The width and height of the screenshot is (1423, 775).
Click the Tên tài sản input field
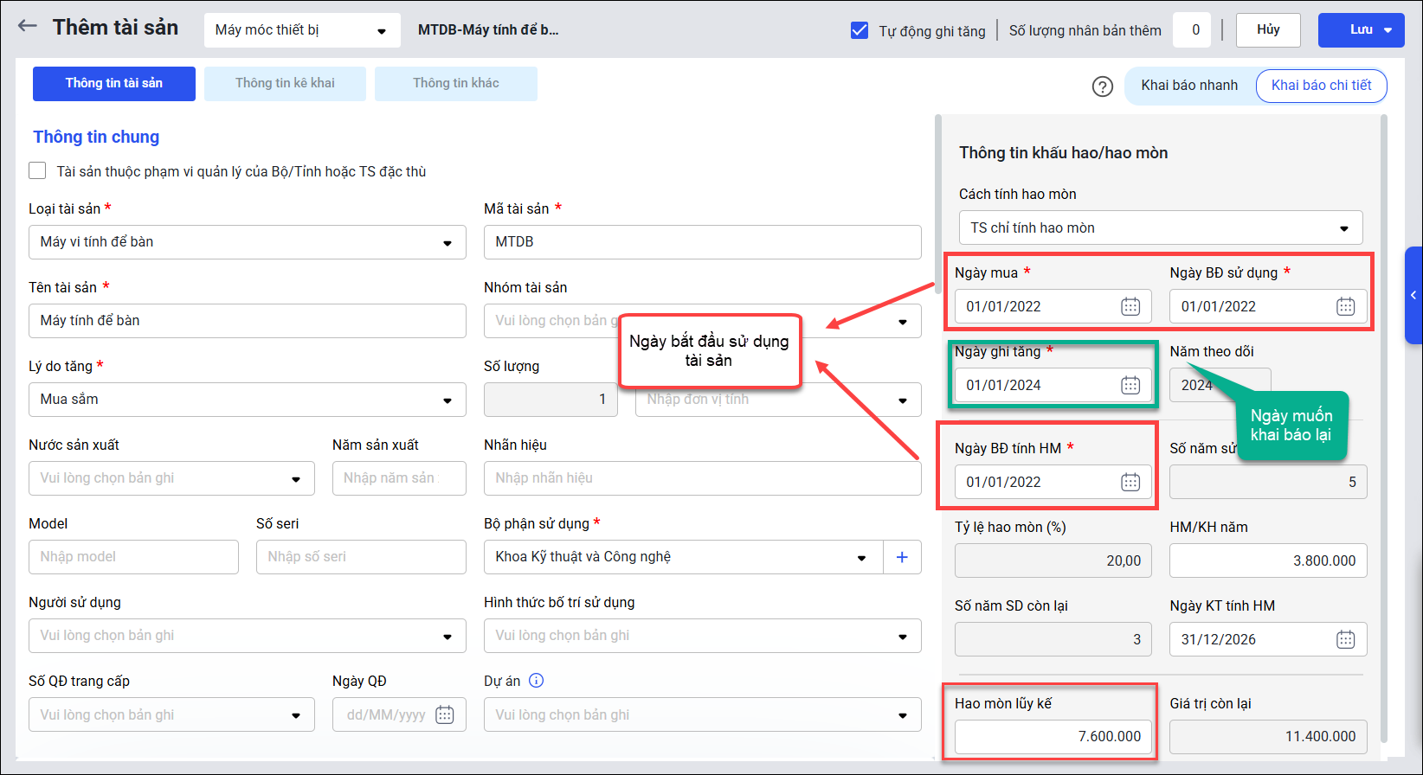247,321
